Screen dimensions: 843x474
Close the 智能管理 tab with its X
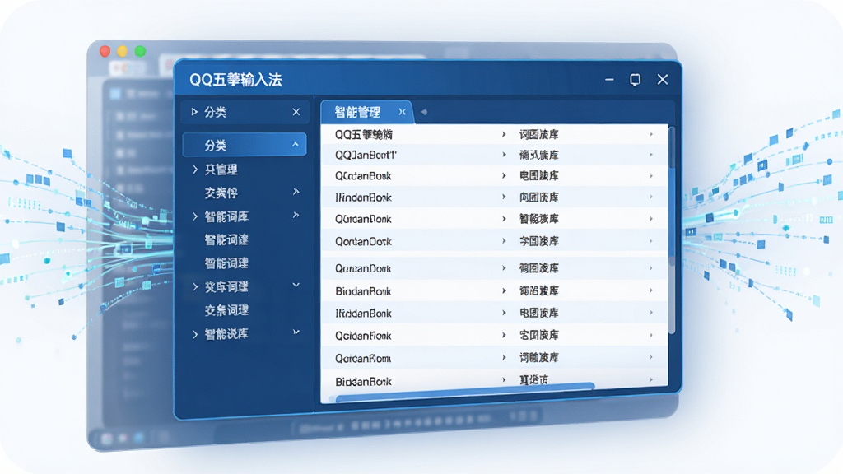(402, 112)
